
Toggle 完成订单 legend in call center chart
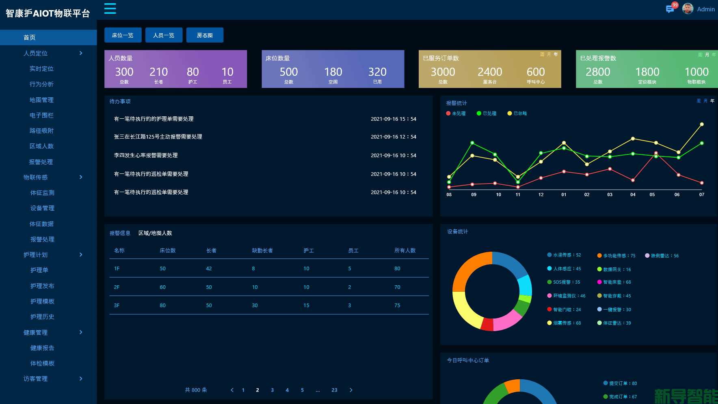620,397
